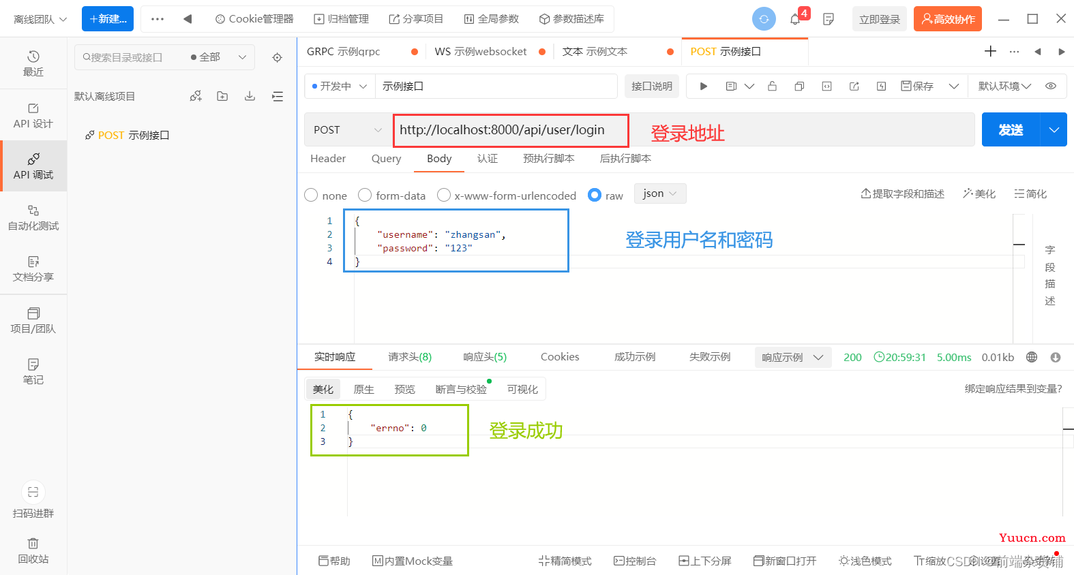This screenshot has height=575, width=1074.
Task: Open the 响应示例 dropdown
Action: 793,357
